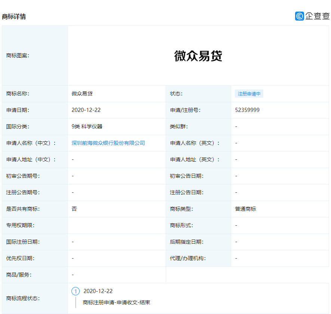Click the 申请人地址（中文） label
The height and width of the screenshot is (314, 331).
pyautogui.click(x=31, y=159)
